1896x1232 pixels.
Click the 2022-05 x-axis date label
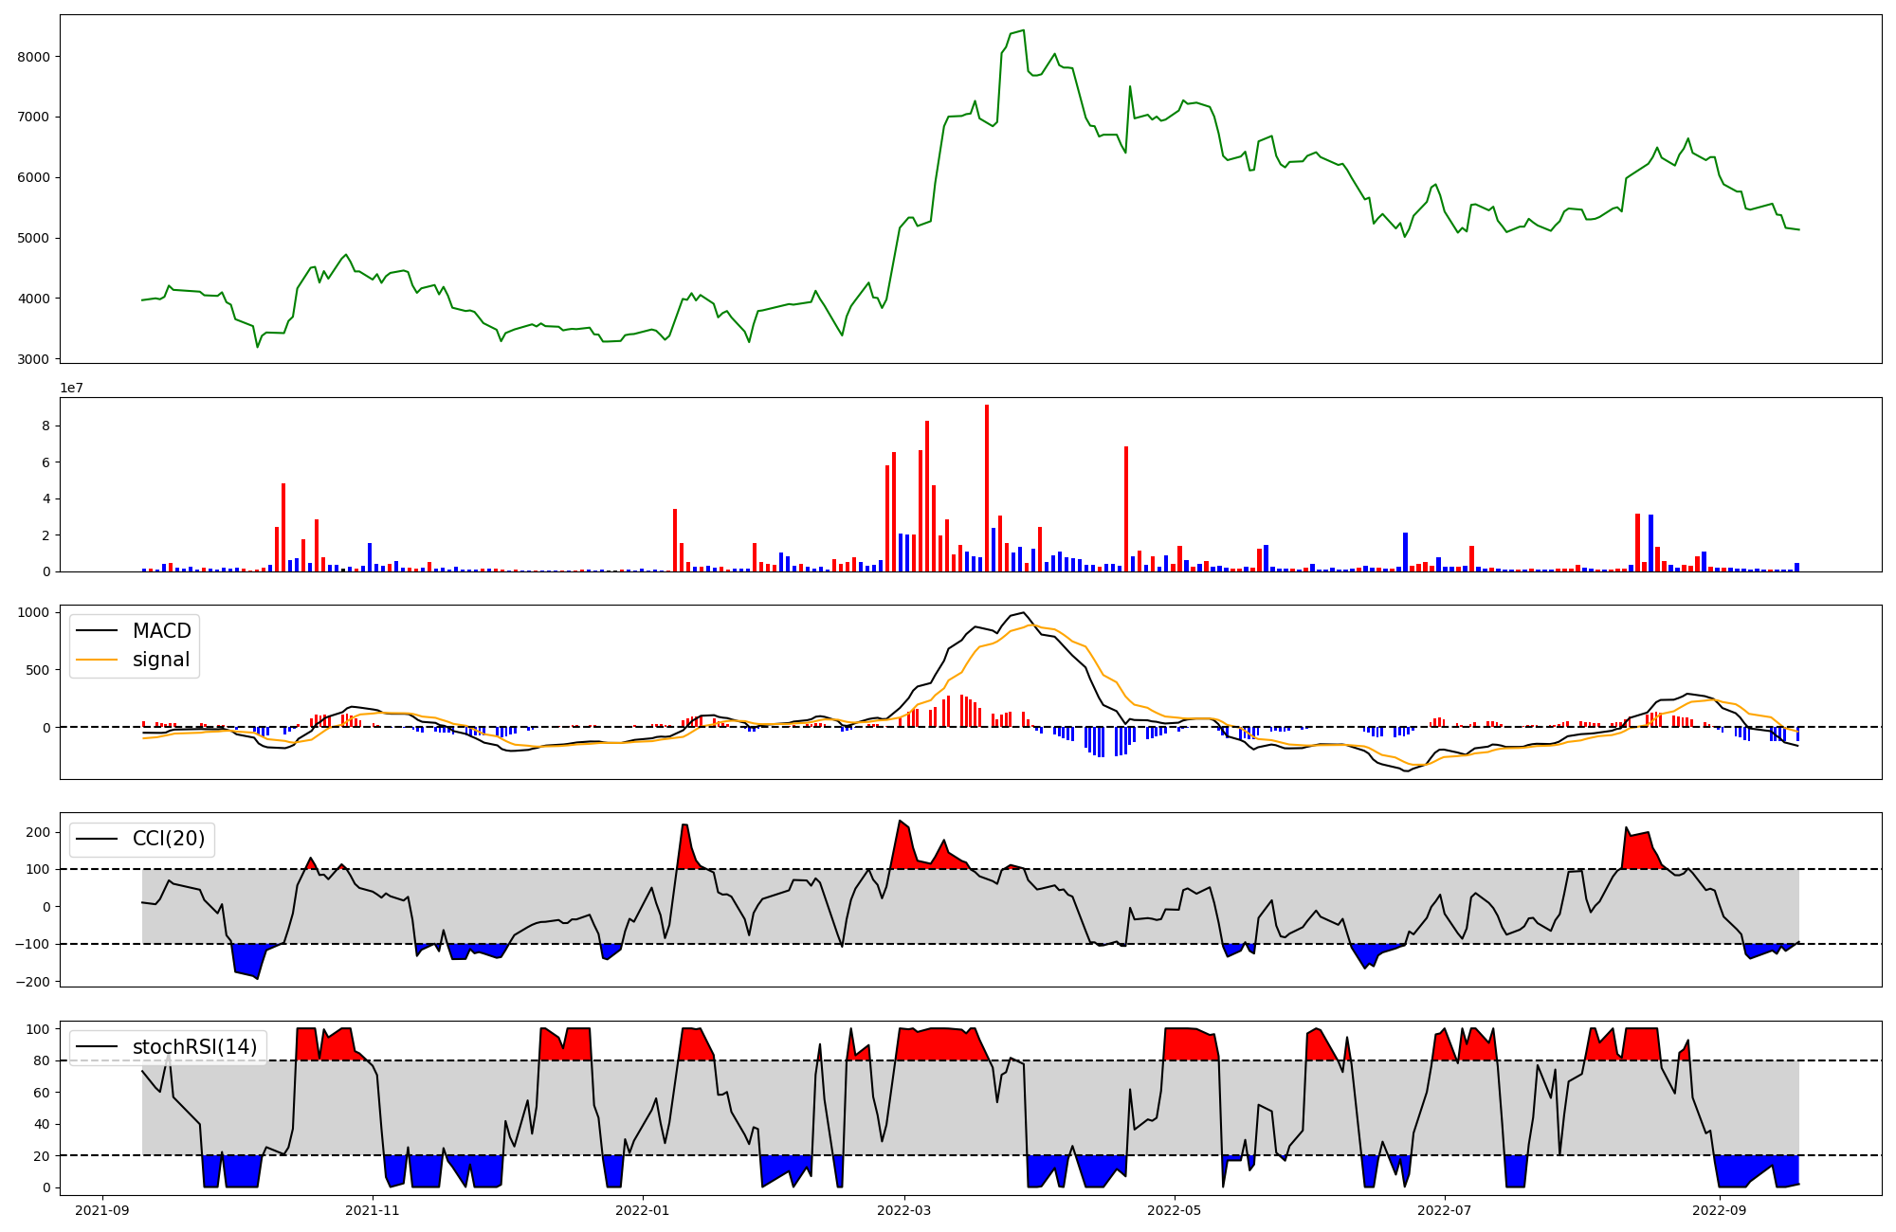click(1175, 1210)
